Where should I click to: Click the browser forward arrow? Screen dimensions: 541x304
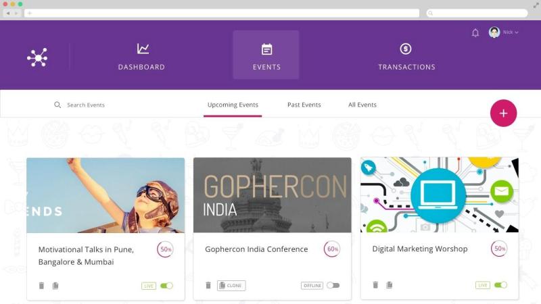click(16, 13)
